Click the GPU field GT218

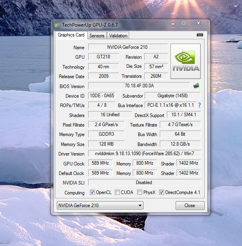103,57
